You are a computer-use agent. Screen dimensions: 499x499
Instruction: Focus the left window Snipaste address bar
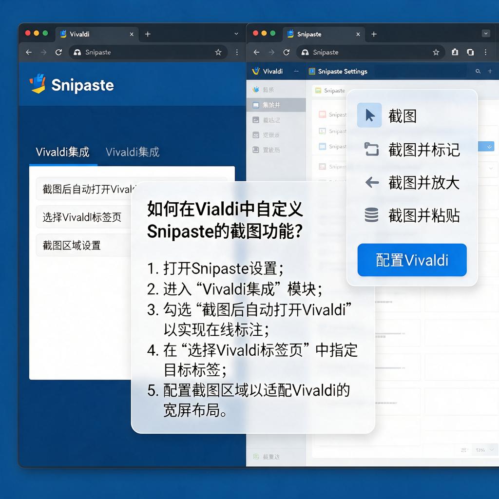[148, 52]
